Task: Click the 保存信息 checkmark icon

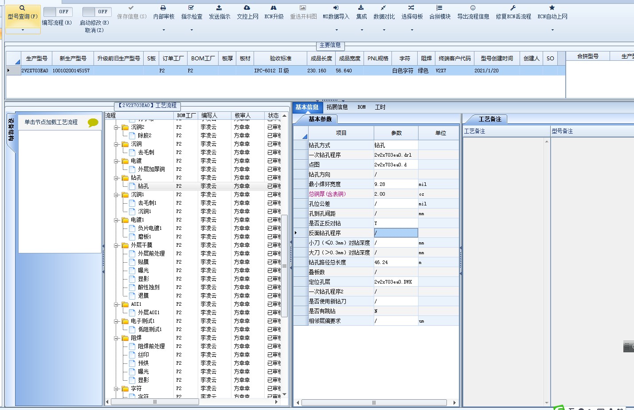Action: [131, 8]
